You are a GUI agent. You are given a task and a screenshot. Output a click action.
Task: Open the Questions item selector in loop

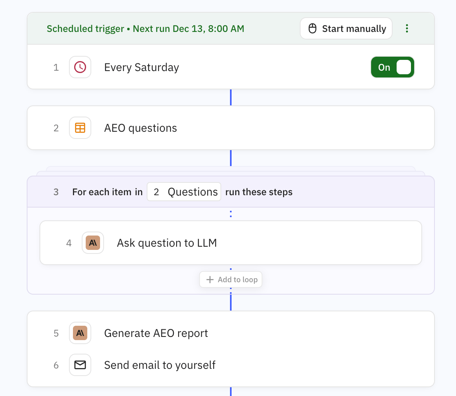184,192
